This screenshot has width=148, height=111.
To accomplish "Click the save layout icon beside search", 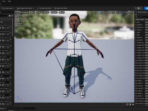I will click(10, 16).
